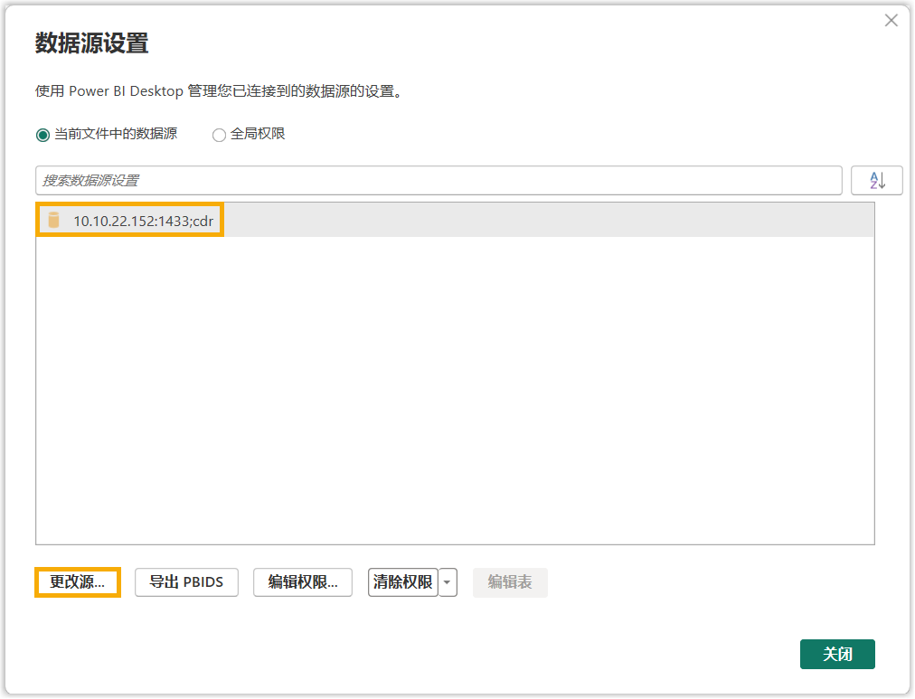Click the database cylinder icon beside 10.10.22.152
The width and height of the screenshot is (915, 699).
(x=53, y=220)
